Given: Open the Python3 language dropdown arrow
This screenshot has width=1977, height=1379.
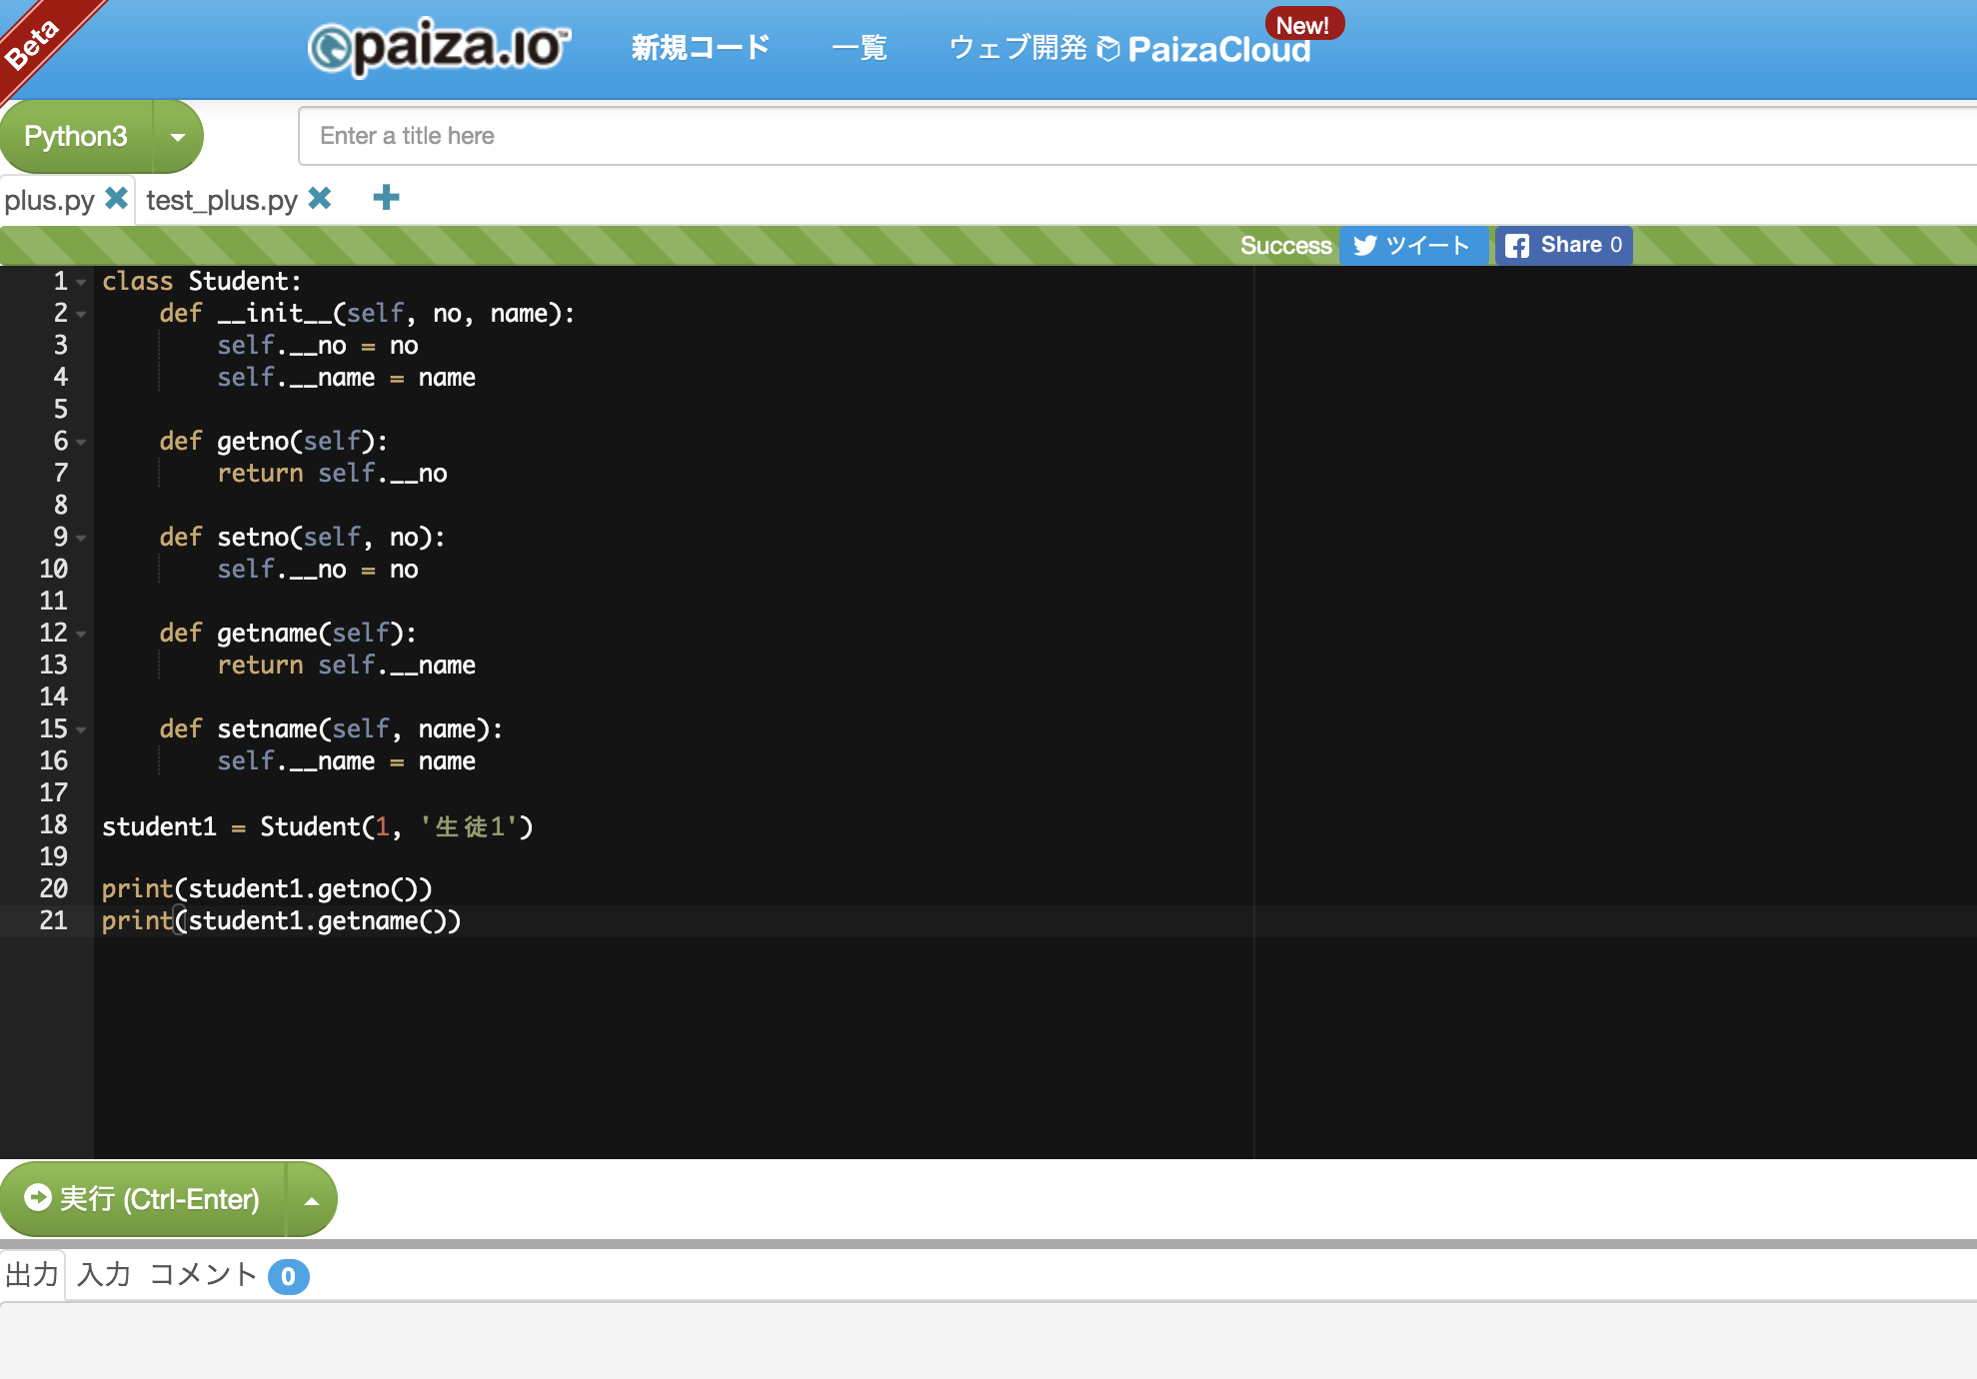Looking at the screenshot, I should [x=178, y=137].
